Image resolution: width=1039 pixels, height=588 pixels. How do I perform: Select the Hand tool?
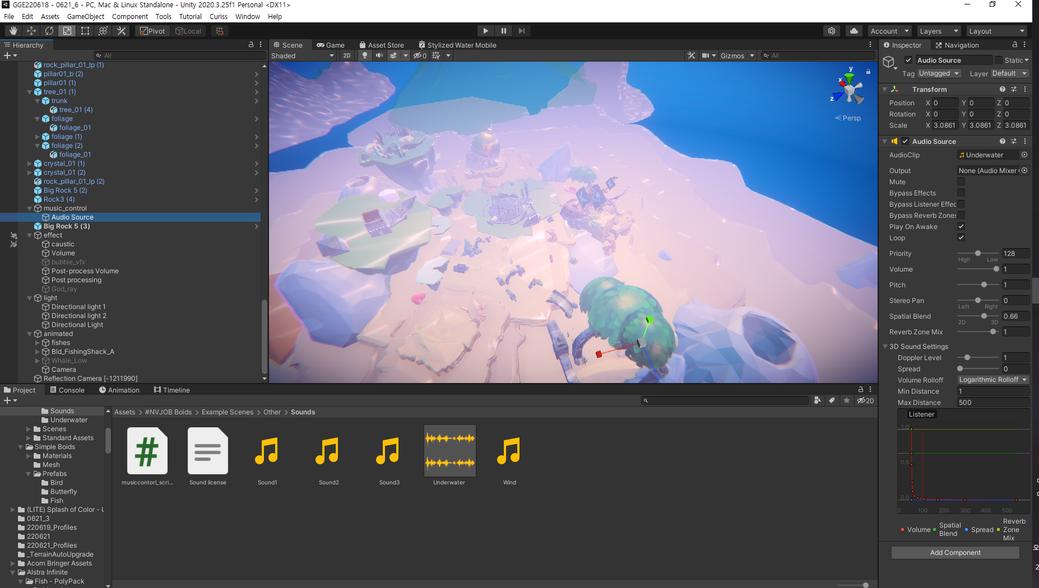[13, 31]
